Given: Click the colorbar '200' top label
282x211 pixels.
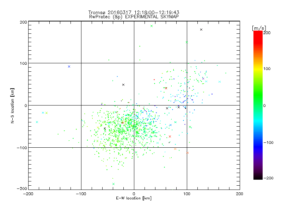Looking at the screenshot, I should click(267, 33).
